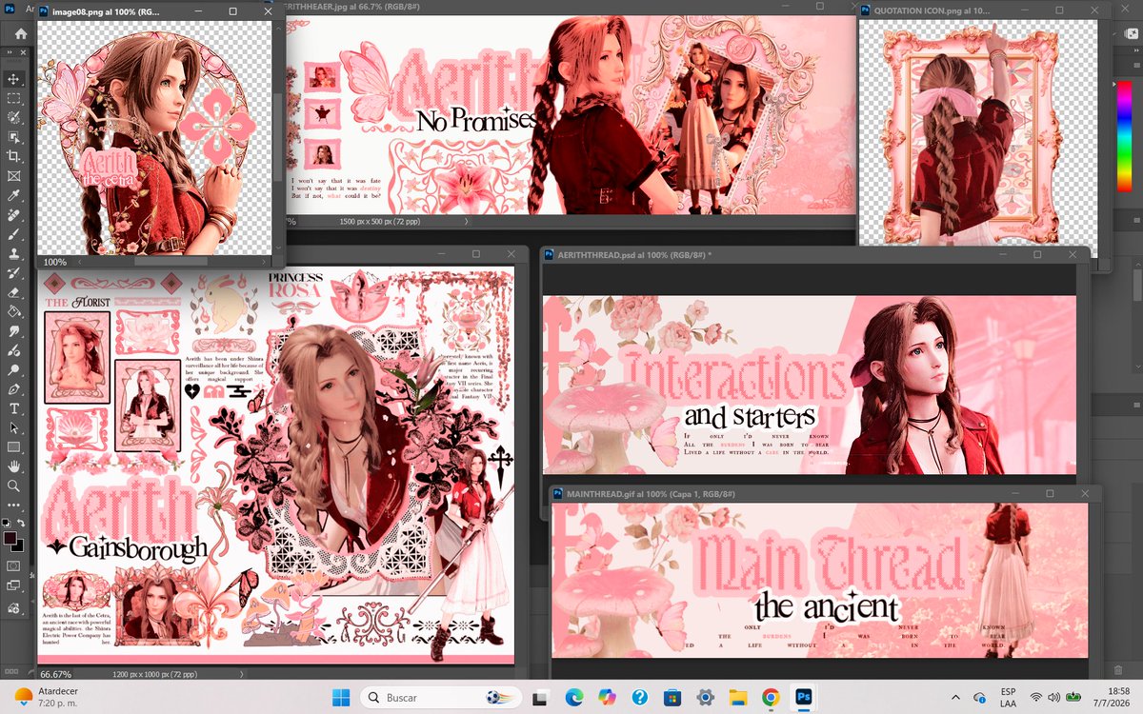Select the Frame tool
The width and height of the screenshot is (1143, 714).
tap(14, 176)
